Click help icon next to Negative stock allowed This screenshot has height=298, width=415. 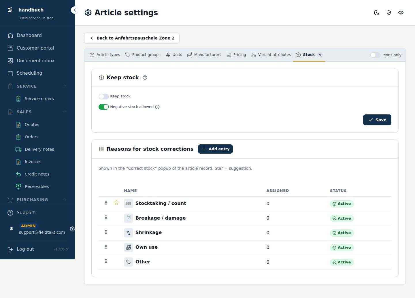[x=157, y=107]
